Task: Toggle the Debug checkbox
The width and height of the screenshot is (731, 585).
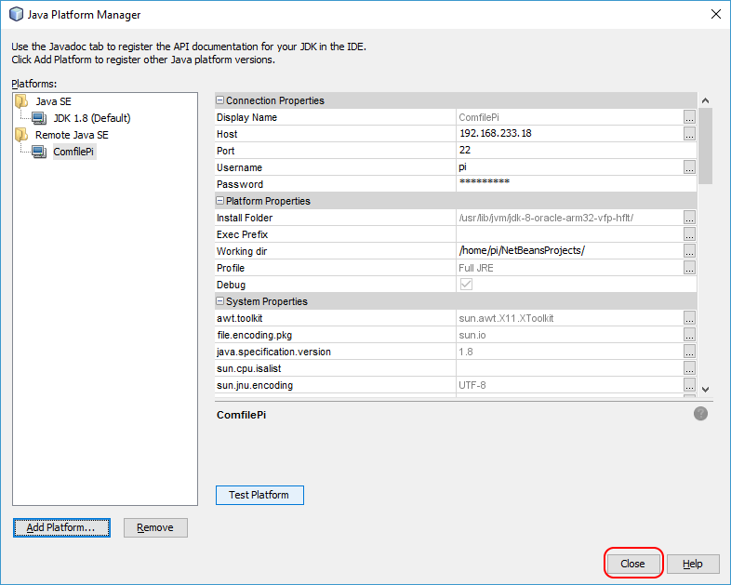Action: pos(466,285)
